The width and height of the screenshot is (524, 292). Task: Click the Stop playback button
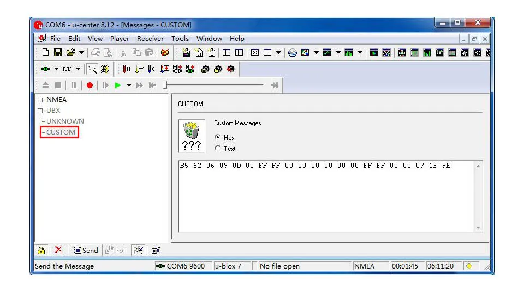(58, 86)
